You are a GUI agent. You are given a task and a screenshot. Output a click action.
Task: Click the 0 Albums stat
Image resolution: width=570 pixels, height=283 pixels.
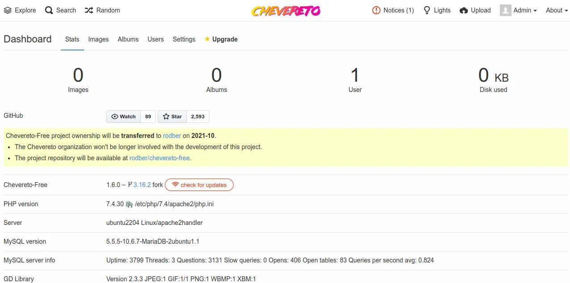(x=217, y=80)
